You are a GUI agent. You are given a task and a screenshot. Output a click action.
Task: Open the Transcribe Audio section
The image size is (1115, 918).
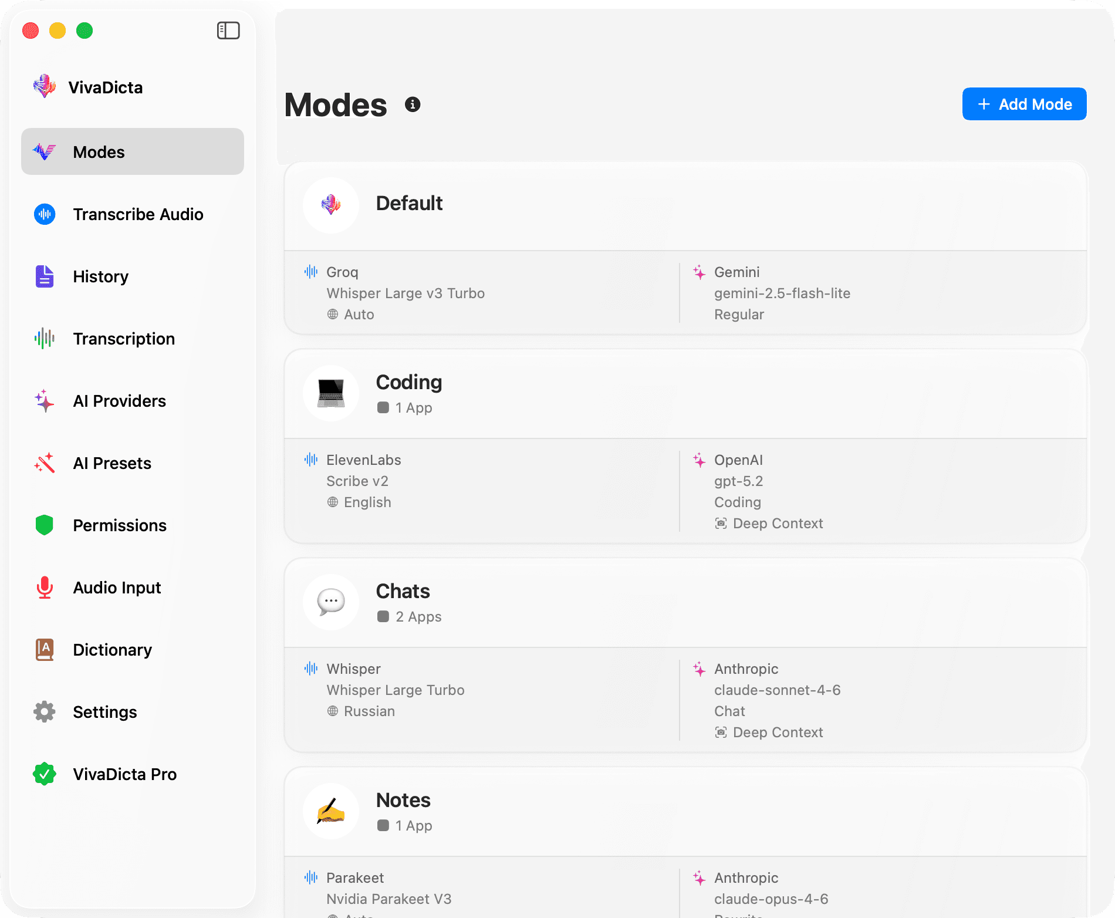click(138, 214)
